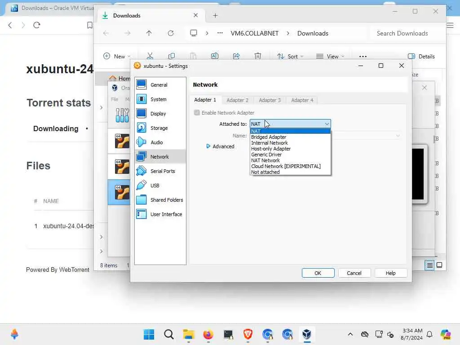Image resolution: width=460 pixels, height=345 pixels.
Task: Open Audio settings category icon
Action: 142,142
